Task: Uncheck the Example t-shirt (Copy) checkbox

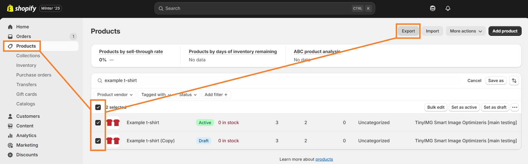Action: tap(98, 141)
